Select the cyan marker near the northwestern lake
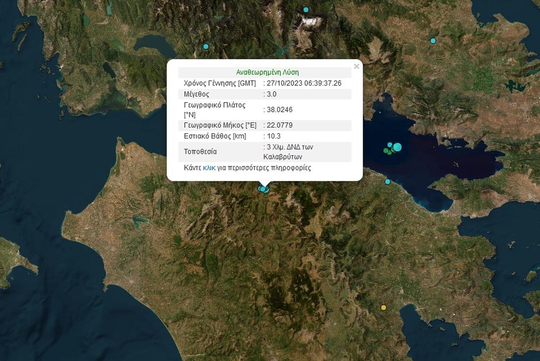Viewport: 540px width, 361px height. tap(206, 46)
